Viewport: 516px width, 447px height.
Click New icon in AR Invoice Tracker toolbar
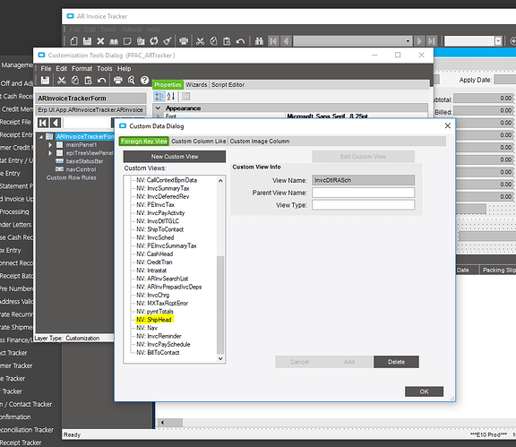(x=73, y=41)
